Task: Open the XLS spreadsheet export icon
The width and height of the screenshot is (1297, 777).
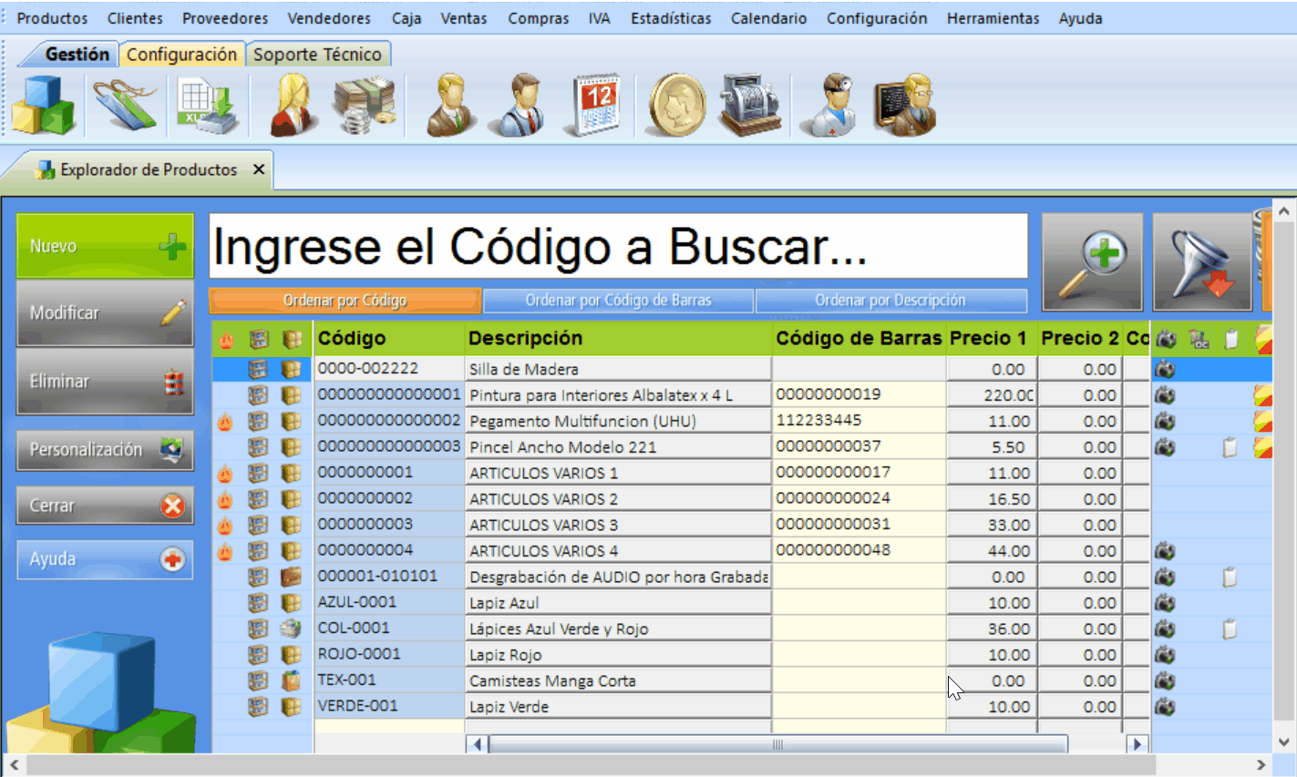Action: coord(208,105)
